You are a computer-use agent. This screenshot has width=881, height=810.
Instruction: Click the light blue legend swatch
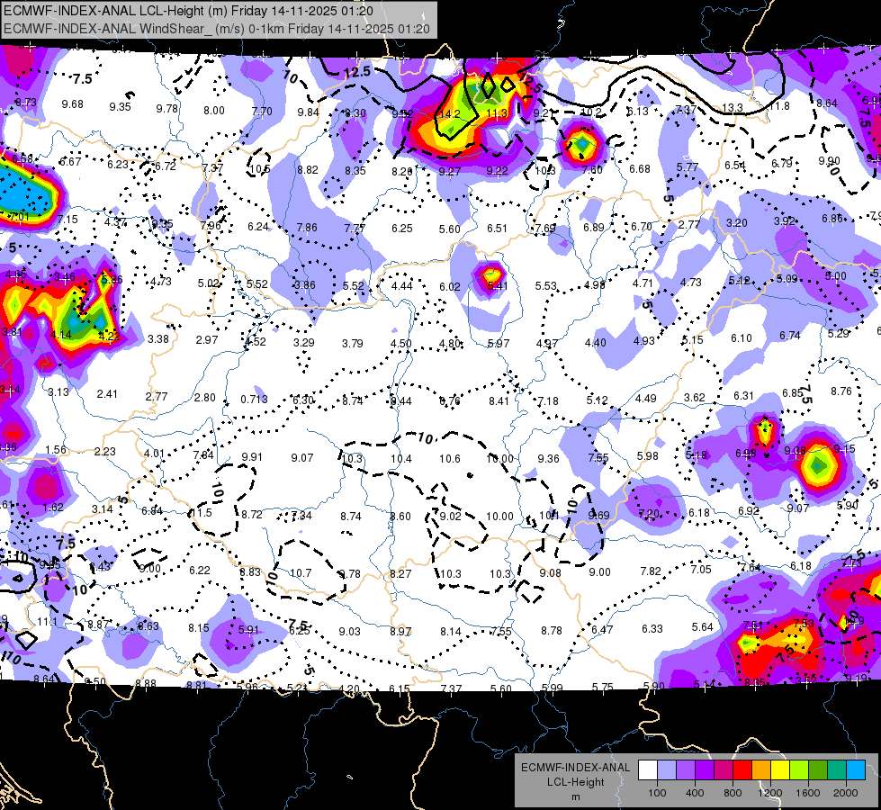[x=667, y=770]
